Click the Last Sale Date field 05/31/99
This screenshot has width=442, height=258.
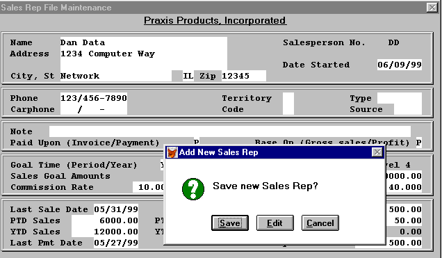pyautogui.click(x=116, y=209)
